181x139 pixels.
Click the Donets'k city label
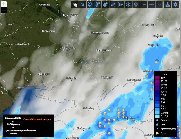[x=153, y=45]
